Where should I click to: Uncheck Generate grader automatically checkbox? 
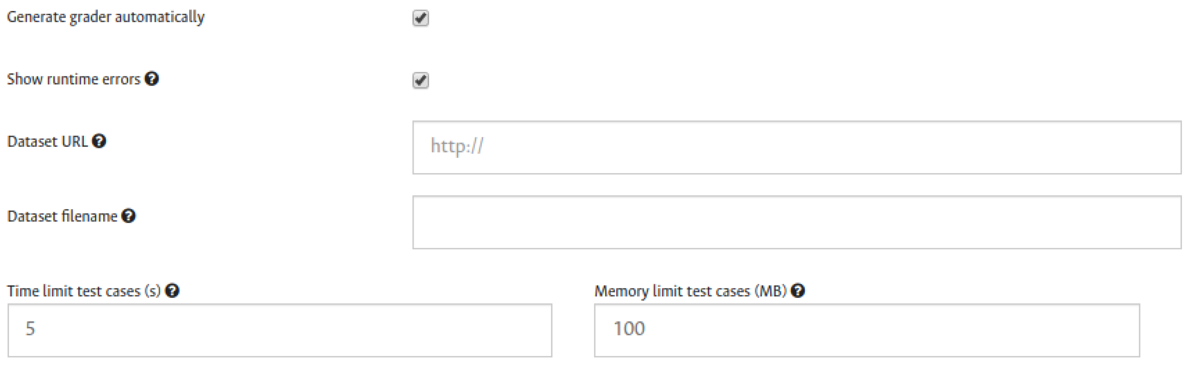pyautogui.click(x=420, y=19)
